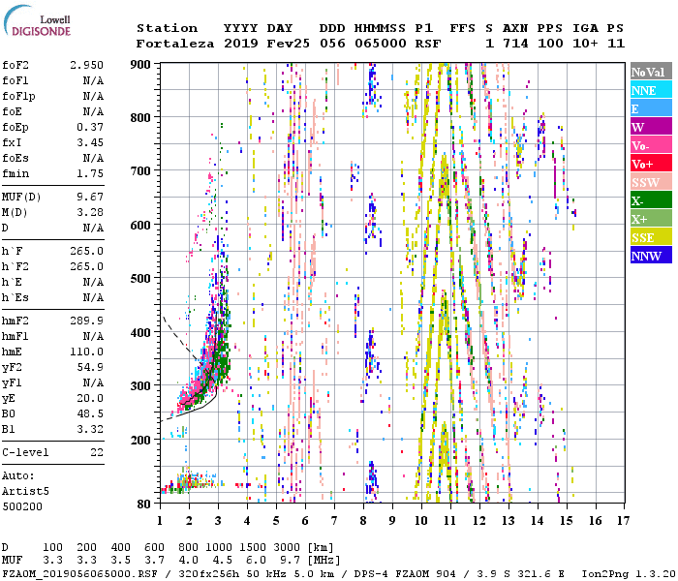Screen dimensions: 678x581
Task: Select the X+ light green legend swatch
Action: tap(651, 219)
